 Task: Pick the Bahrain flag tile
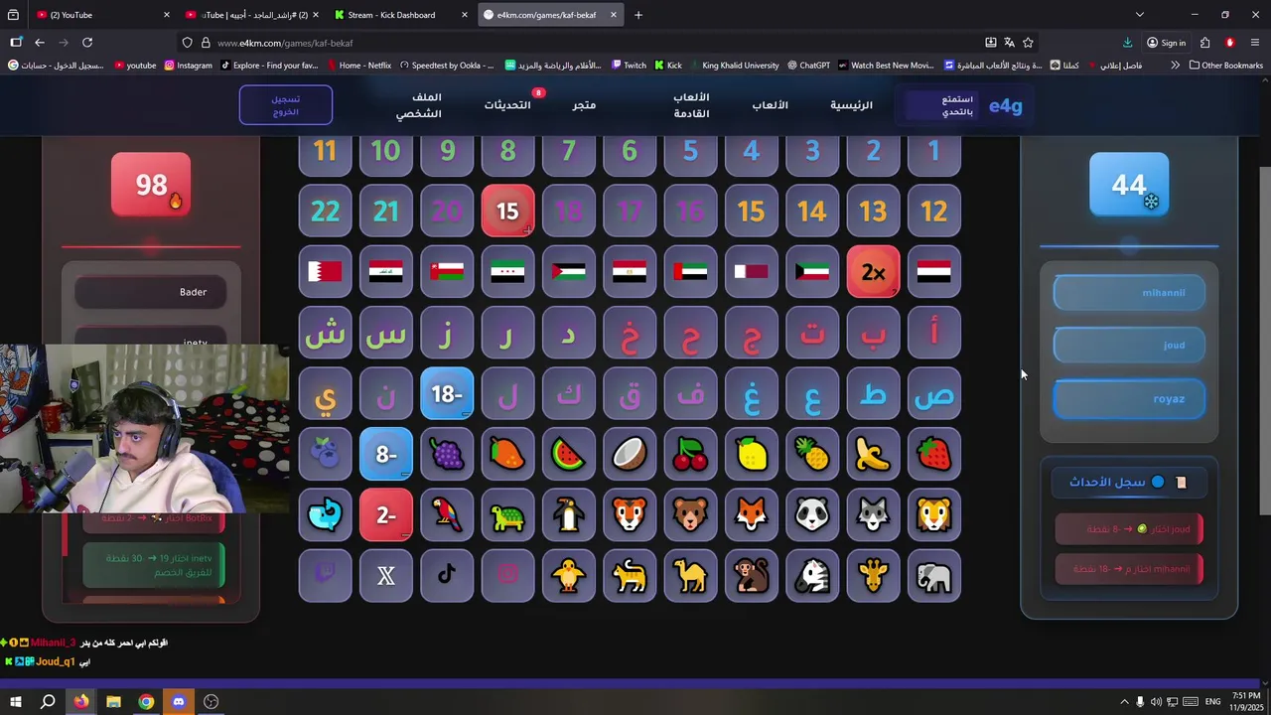click(325, 271)
